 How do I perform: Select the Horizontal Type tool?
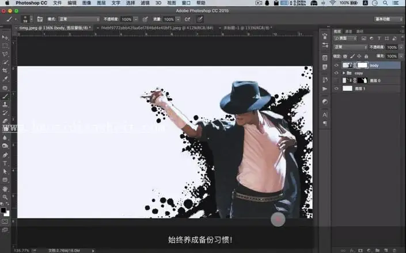pyautogui.click(x=5, y=163)
